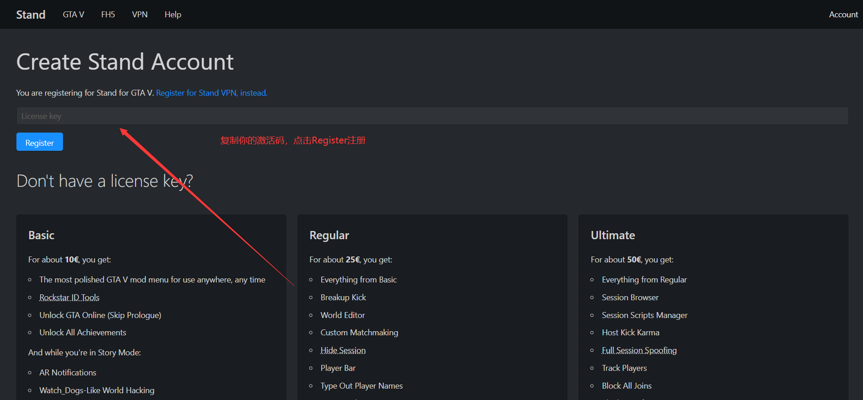This screenshot has width=863, height=400.
Task: Click 'Unlock GTA Online (Skip Prologue)' item
Action: [x=100, y=315]
